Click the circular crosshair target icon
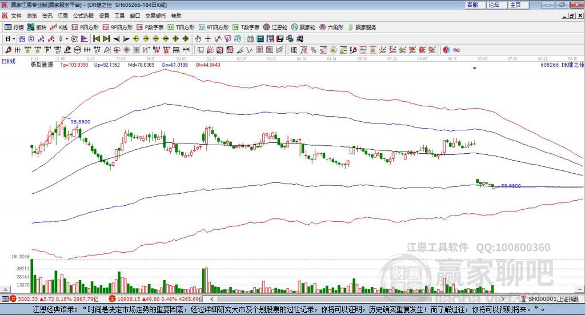 click(x=117, y=50)
